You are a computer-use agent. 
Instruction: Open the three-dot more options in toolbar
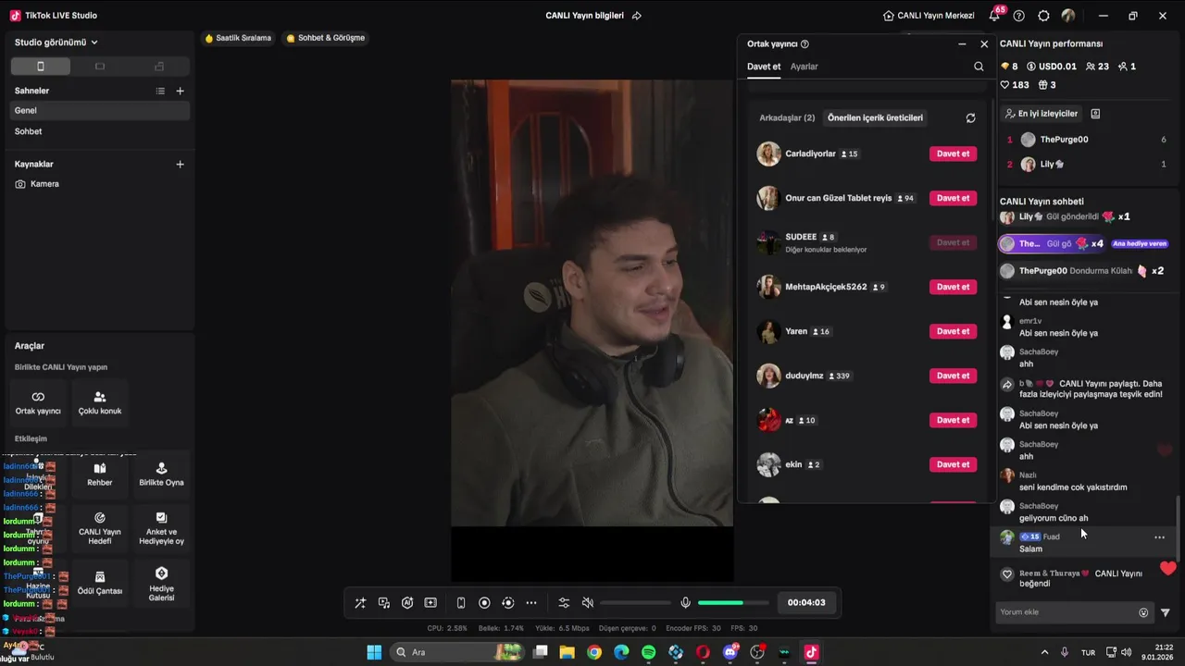click(531, 603)
